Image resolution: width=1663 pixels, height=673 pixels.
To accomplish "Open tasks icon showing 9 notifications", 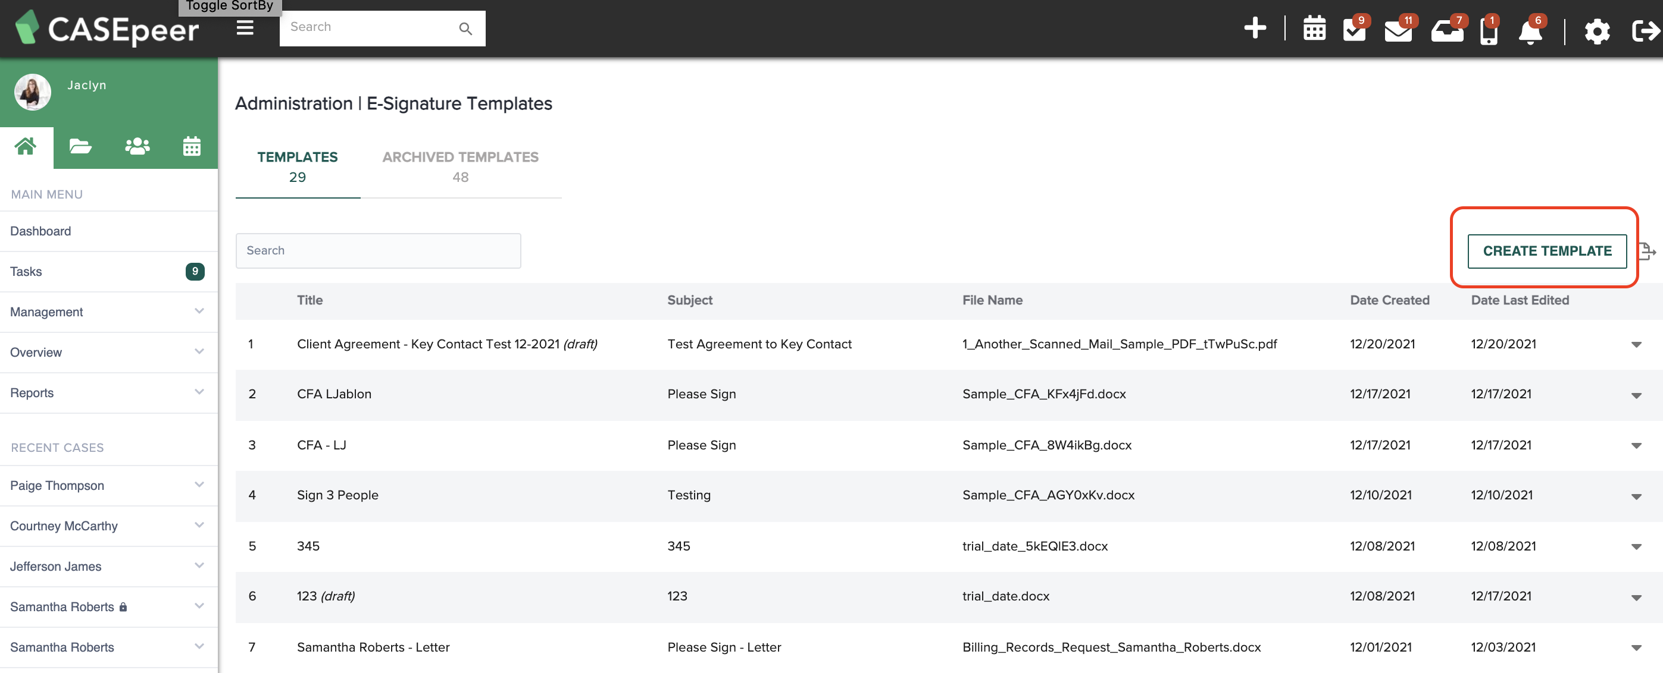I will [x=1356, y=30].
